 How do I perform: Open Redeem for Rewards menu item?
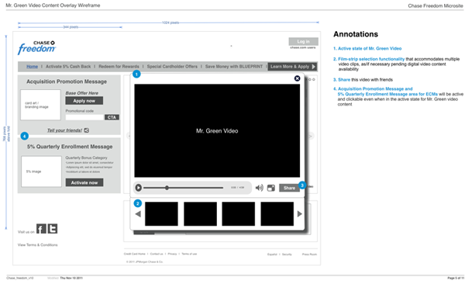119,67
